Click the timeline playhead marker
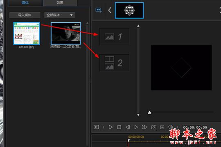221x147 pixels. 129,140
